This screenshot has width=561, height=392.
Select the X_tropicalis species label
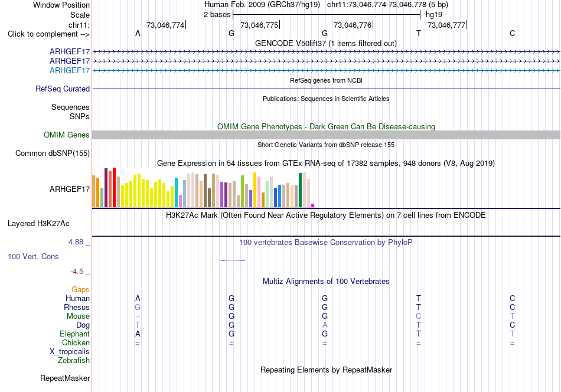70,352
